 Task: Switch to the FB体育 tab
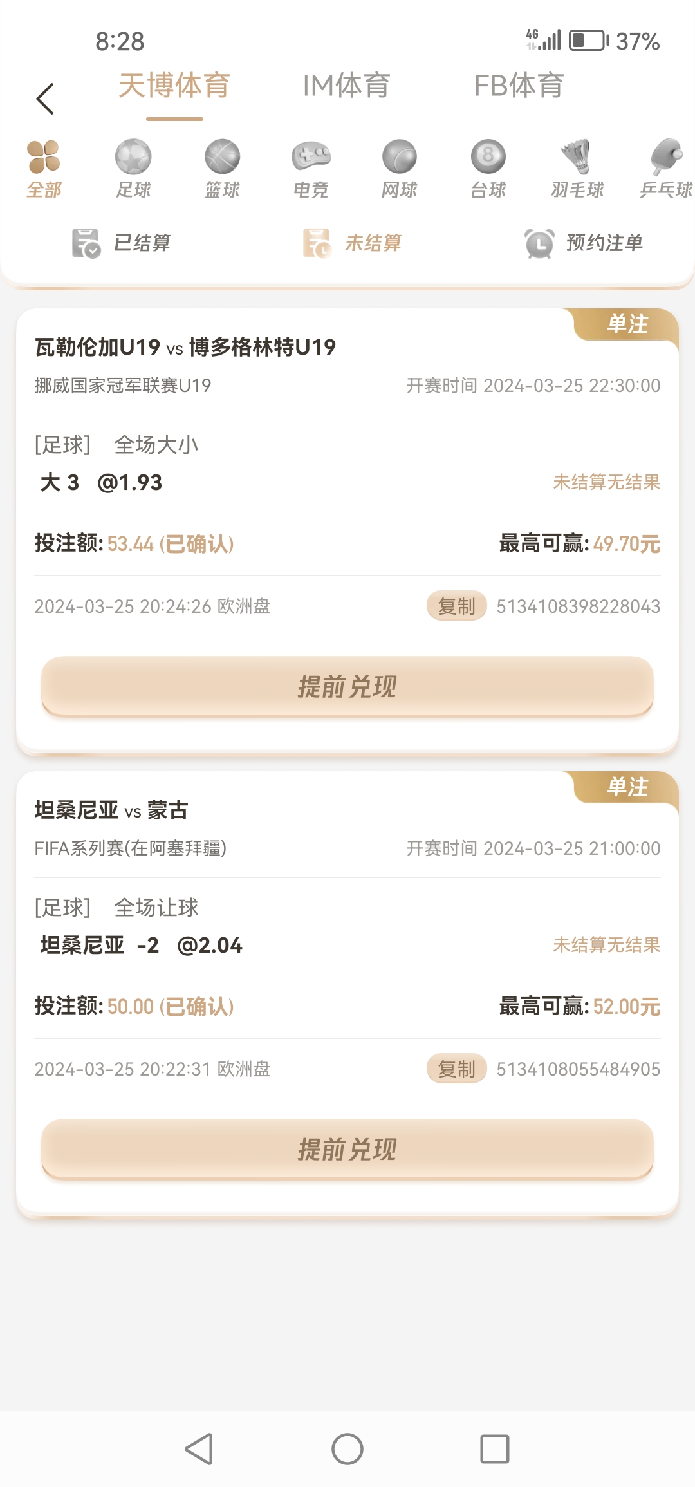[x=519, y=86]
